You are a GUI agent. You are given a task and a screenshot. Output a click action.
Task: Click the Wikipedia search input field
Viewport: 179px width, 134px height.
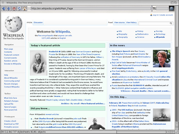[x=152, y=23]
